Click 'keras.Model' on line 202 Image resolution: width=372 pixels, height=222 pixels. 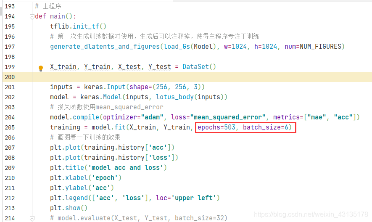(x=101, y=97)
